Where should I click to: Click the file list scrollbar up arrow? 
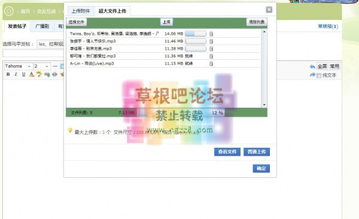point(264,32)
